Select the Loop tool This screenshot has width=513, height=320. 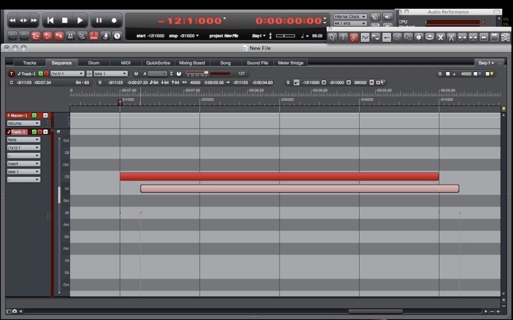pos(429,37)
